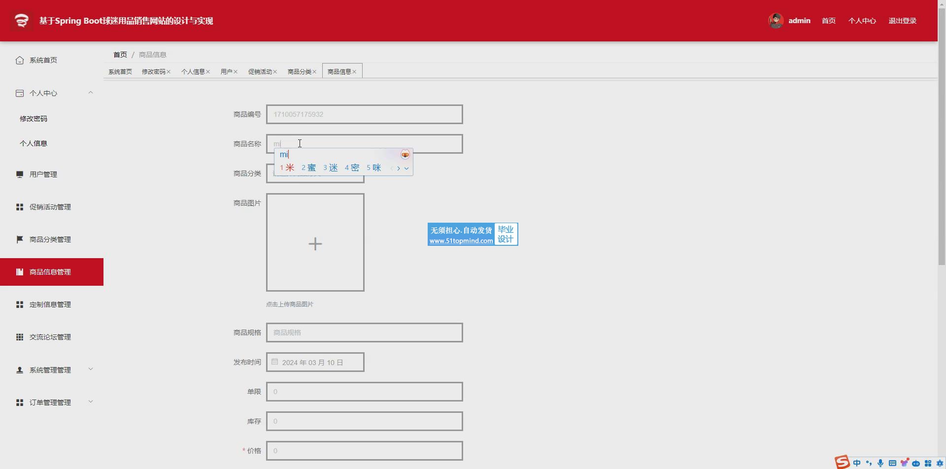
Task: Click the Sogou S logo in IME toolbar
Action: 842,462
